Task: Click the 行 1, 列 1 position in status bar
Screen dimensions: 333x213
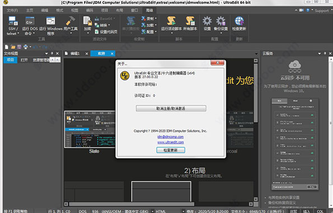Action: (59, 211)
